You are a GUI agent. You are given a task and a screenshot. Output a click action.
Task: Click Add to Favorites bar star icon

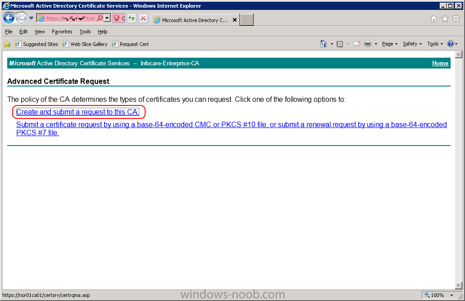[x=7, y=44]
